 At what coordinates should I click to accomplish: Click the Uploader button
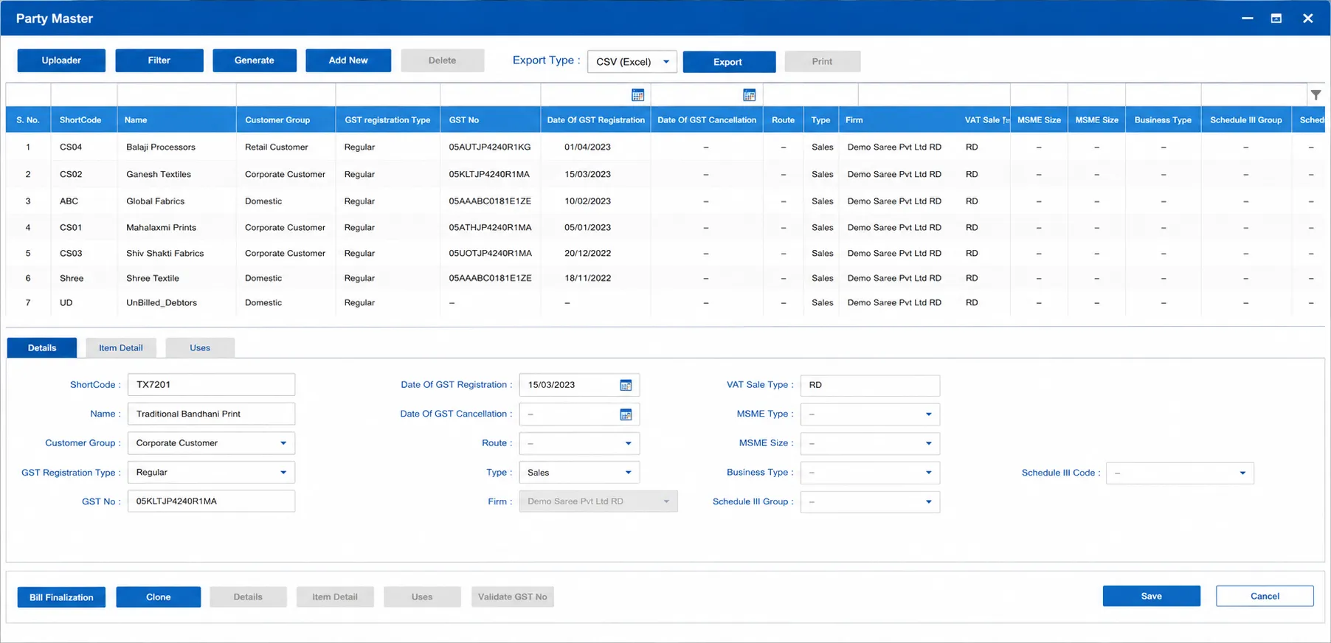coord(61,60)
